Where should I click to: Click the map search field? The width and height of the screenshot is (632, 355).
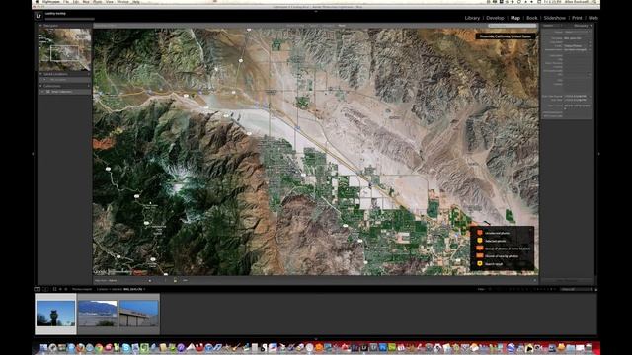(x=512, y=26)
